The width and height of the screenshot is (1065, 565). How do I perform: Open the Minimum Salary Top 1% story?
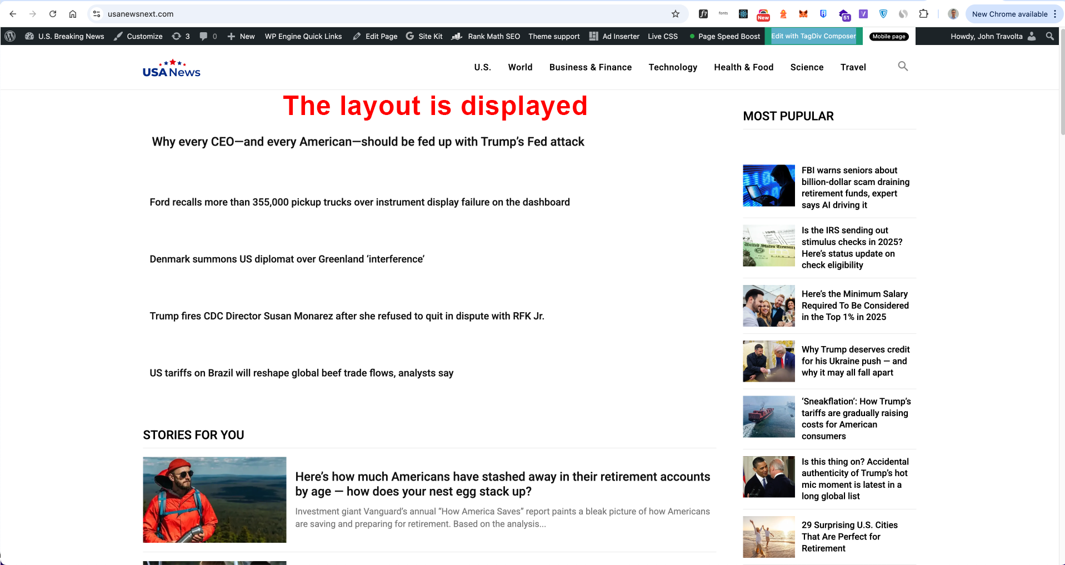point(855,306)
